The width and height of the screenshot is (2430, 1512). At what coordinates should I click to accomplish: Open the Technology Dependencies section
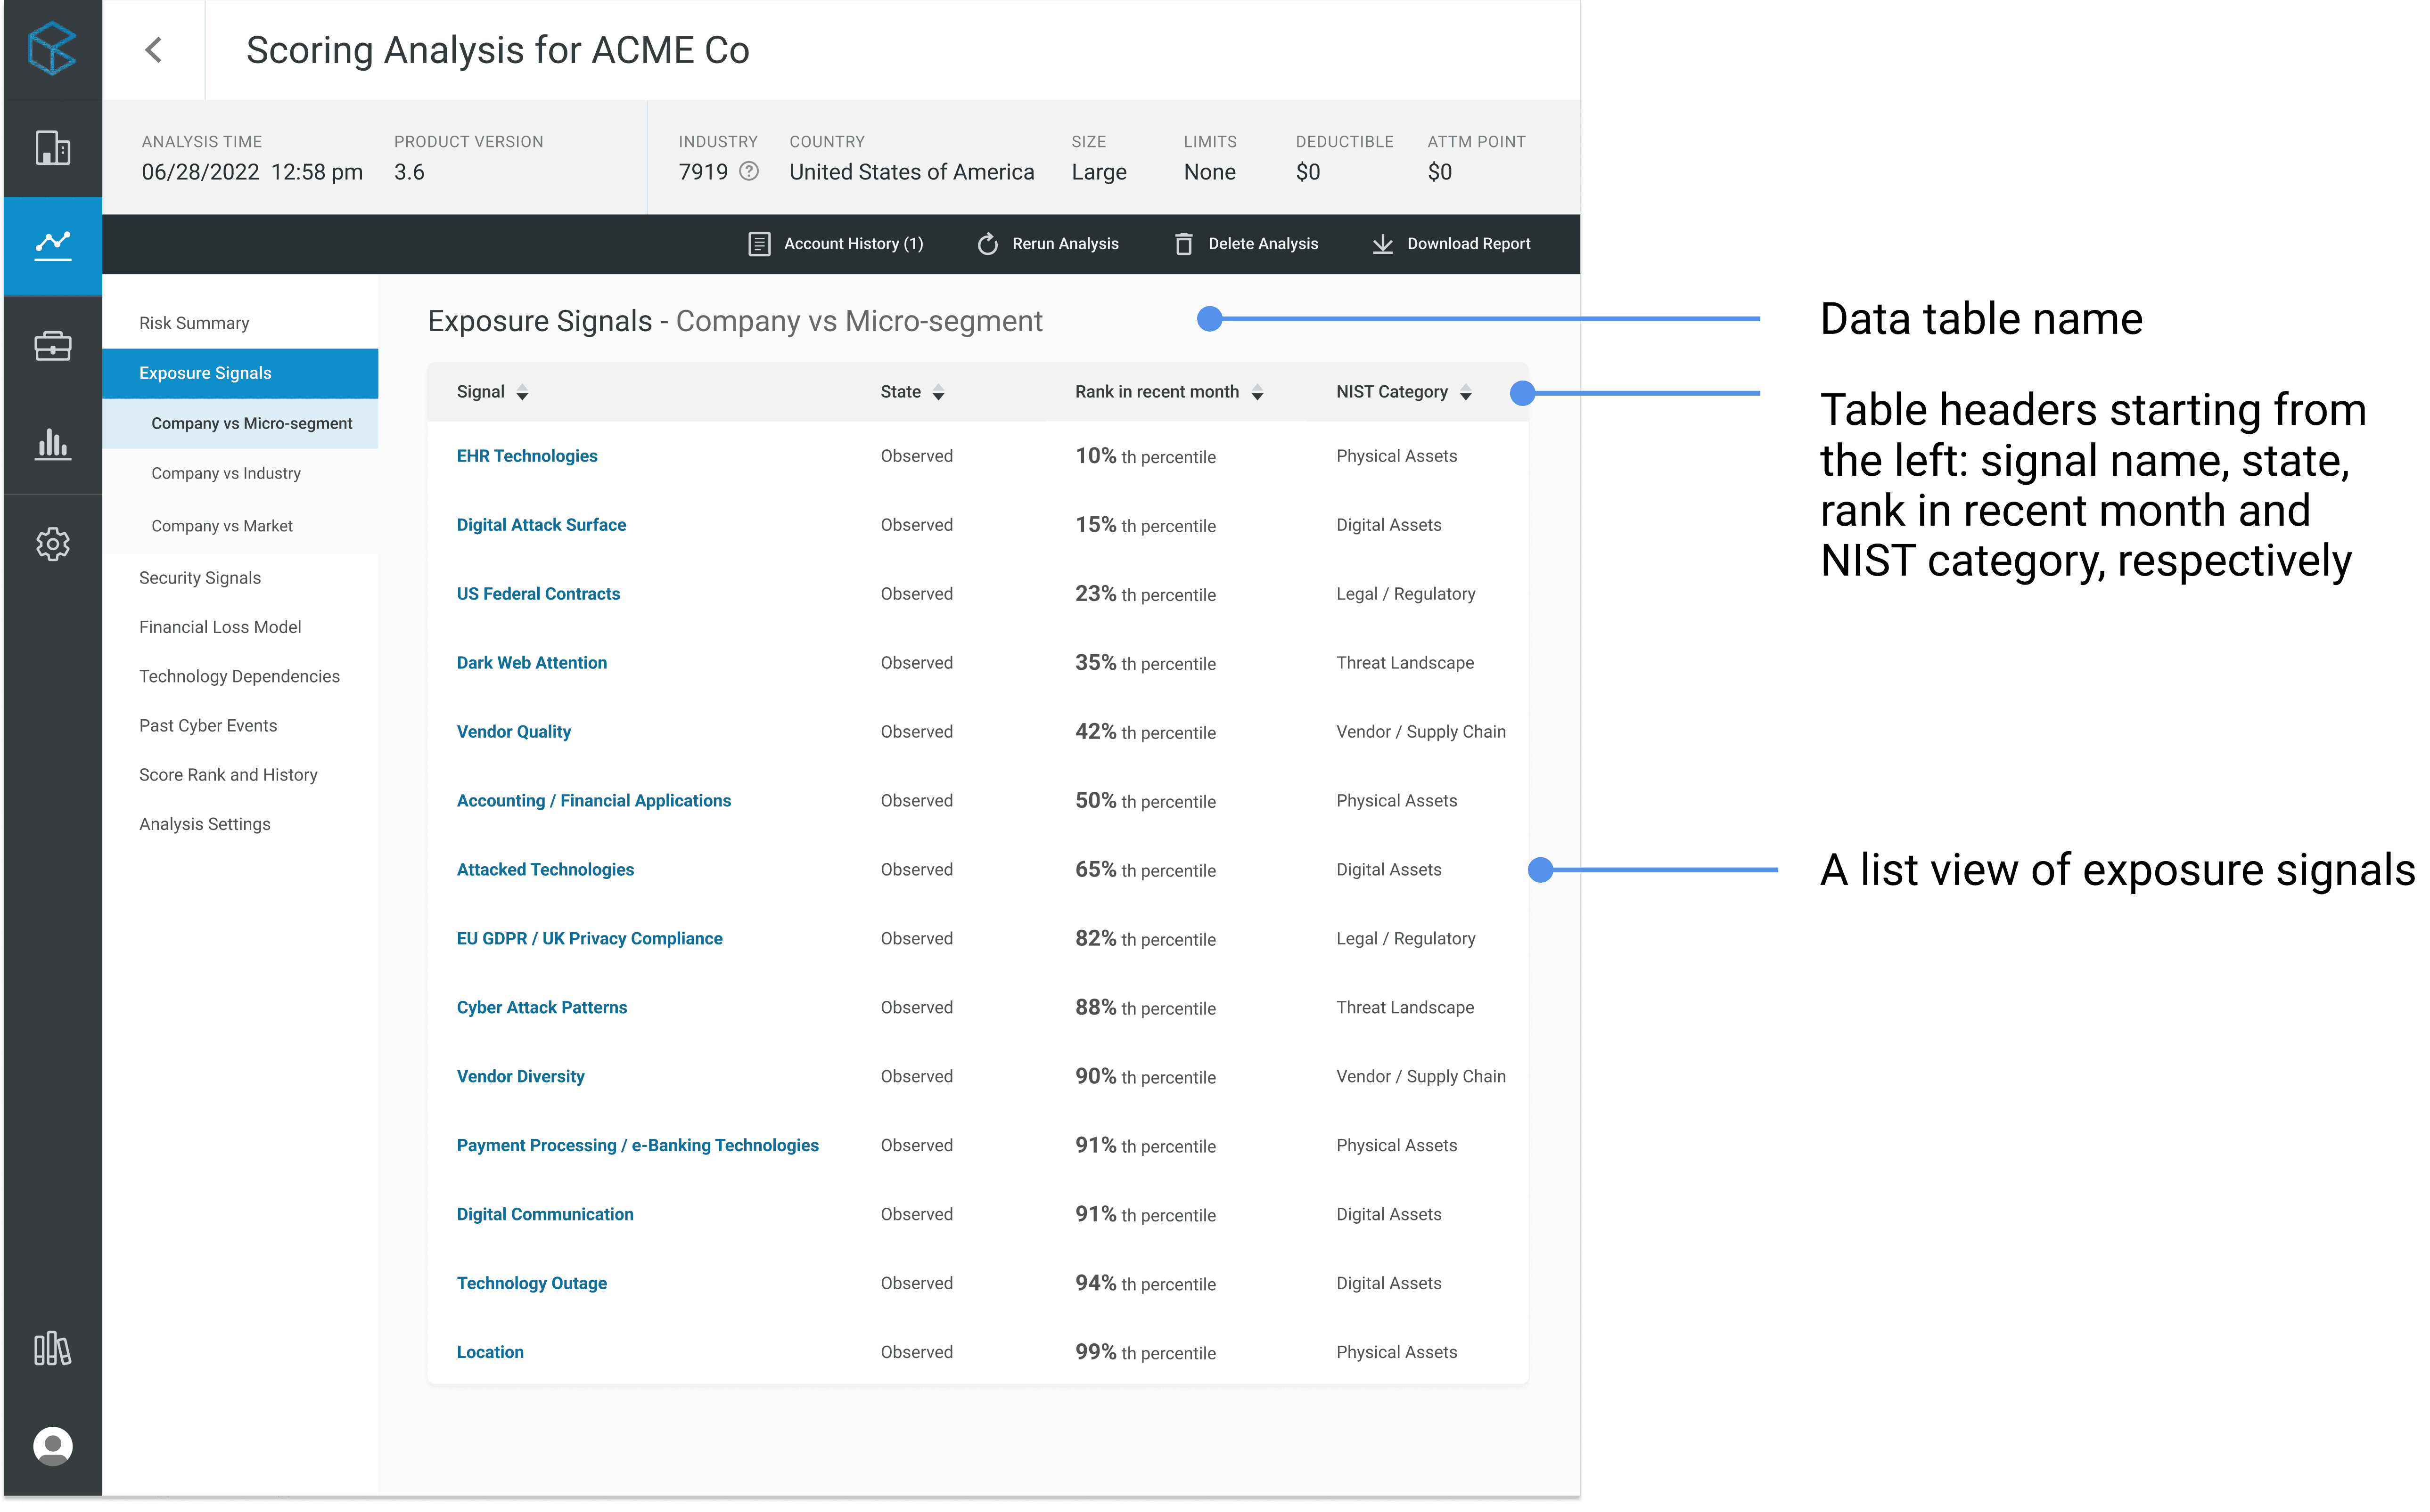pyautogui.click(x=239, y=676)
